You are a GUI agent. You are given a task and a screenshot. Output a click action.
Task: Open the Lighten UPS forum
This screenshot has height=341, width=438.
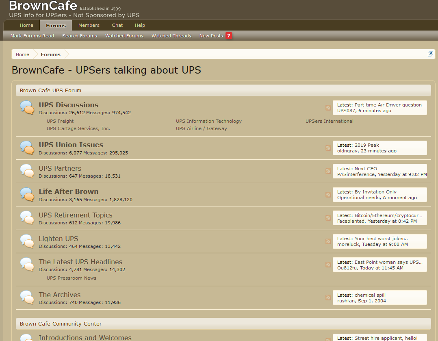[59, 239]
